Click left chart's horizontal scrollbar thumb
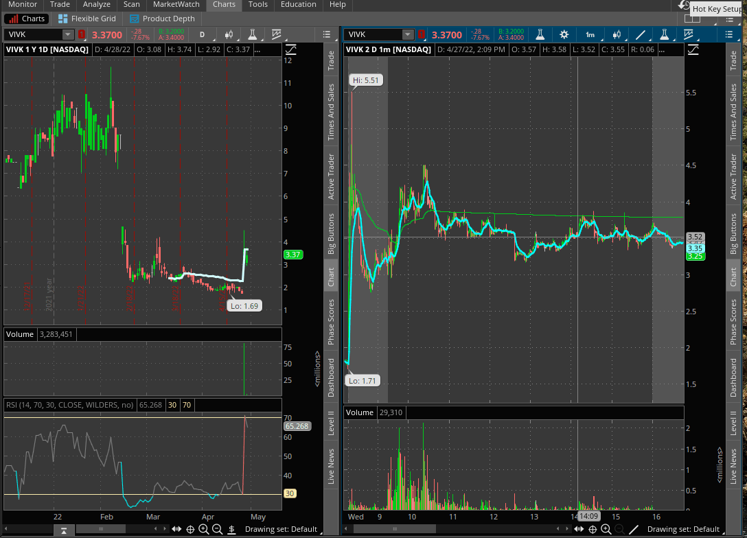Image resolution: width=747 pixels, height=538 pixels. 101,529
